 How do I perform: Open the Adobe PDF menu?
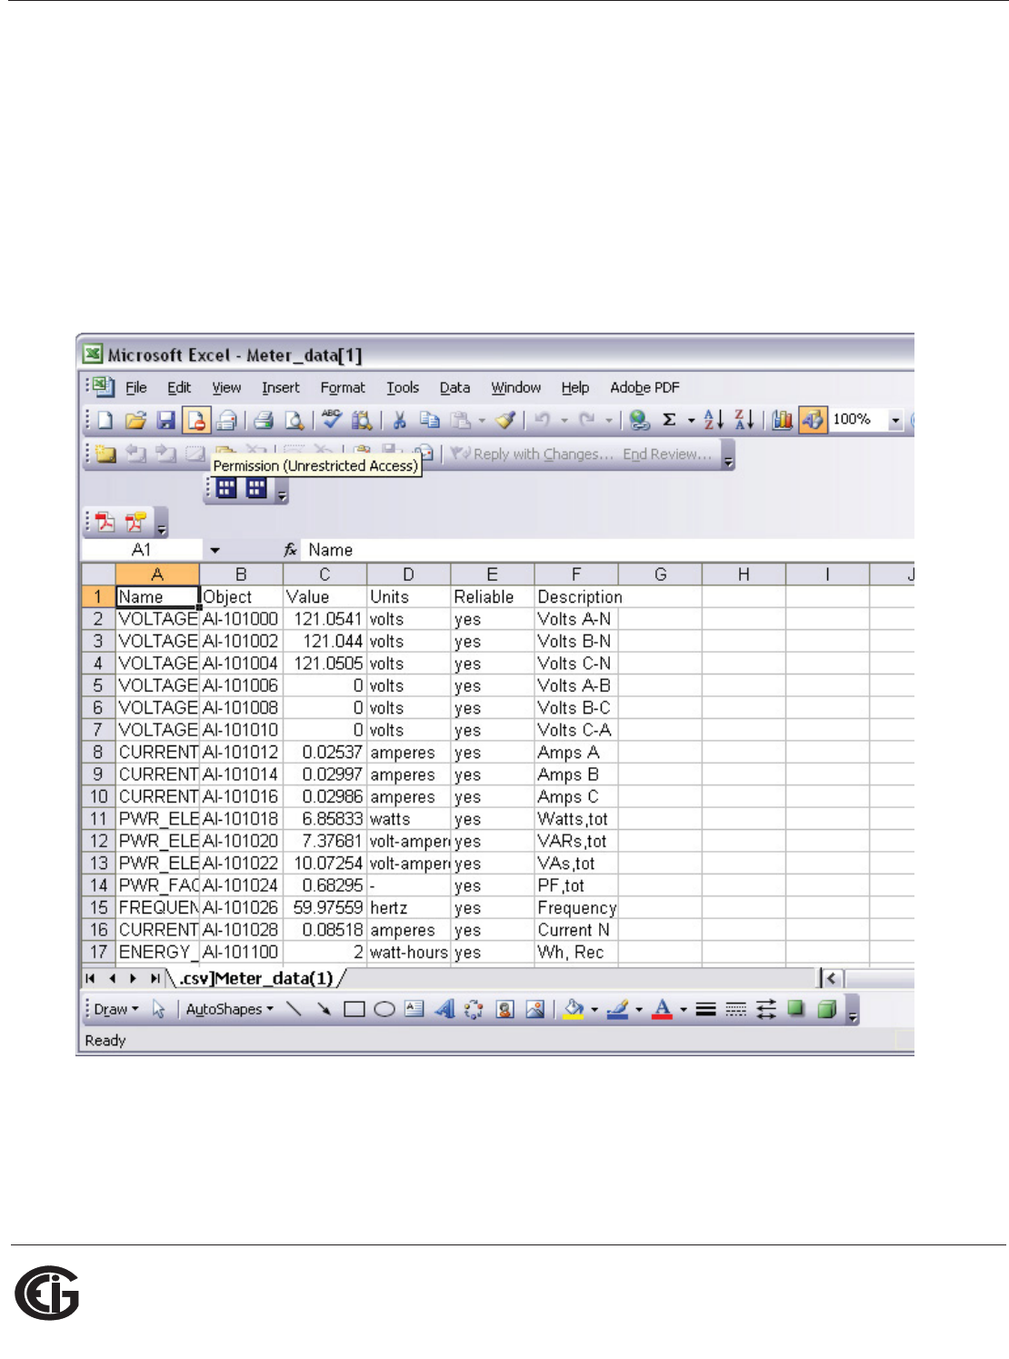click(x=644, y=387)
